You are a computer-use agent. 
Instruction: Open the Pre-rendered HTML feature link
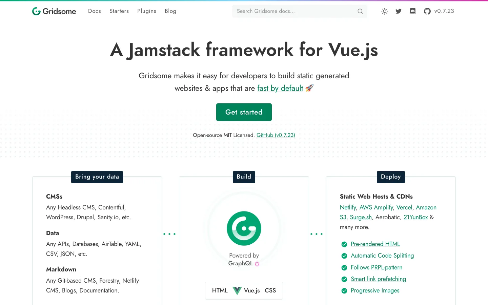tap(375, 244)
